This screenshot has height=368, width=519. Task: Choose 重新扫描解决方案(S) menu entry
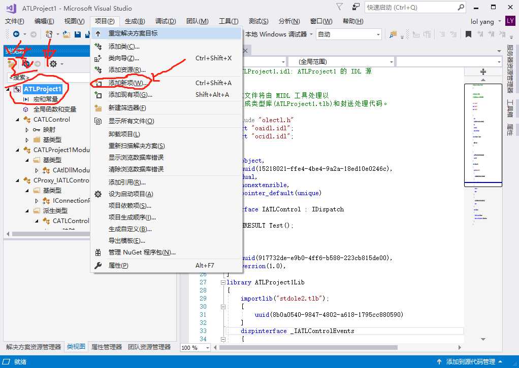click(x=167, y=145)
